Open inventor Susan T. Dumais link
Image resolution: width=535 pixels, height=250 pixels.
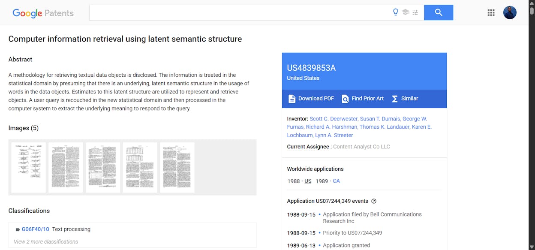pyautogui.click(x=380, y=119)
